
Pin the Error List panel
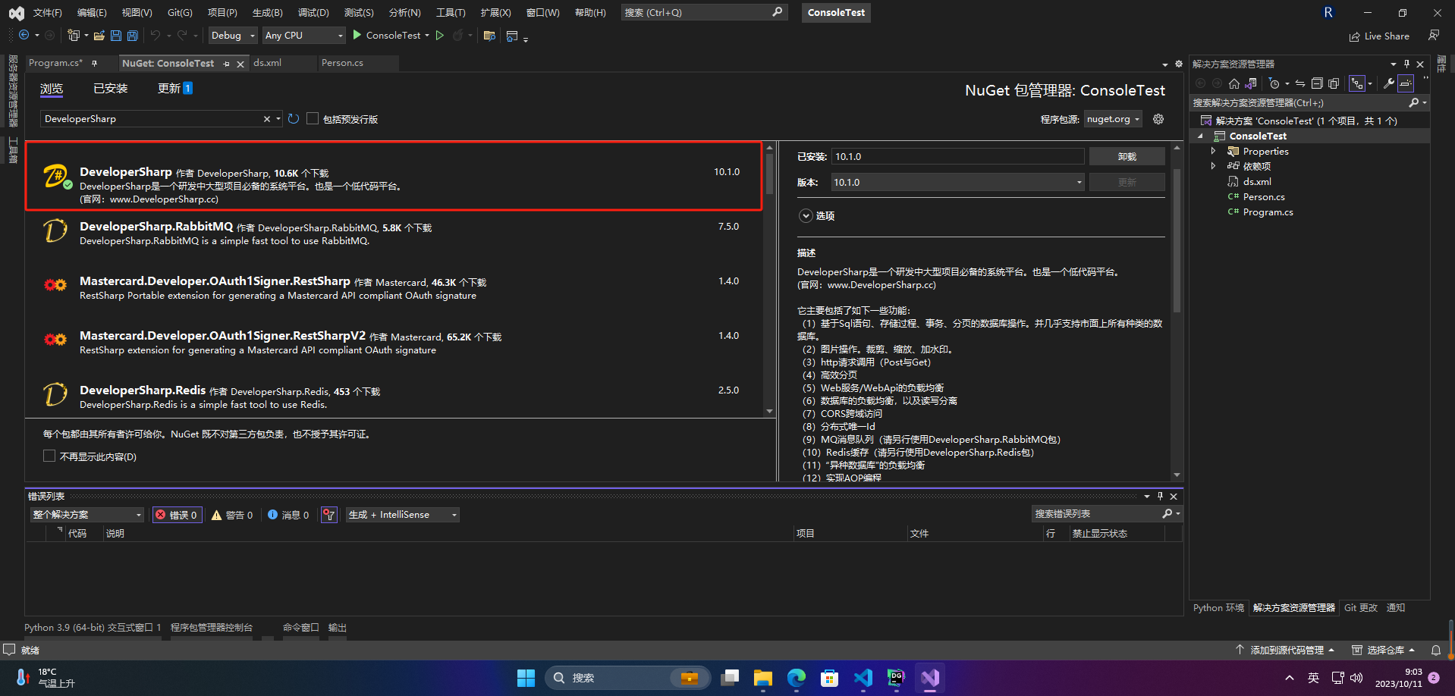coord(1160,496)
